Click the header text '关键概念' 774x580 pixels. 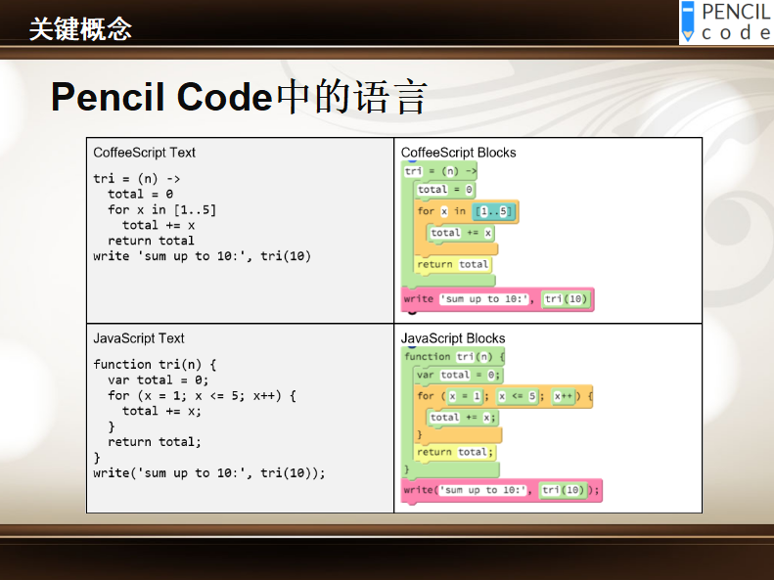tap(80, 29)
